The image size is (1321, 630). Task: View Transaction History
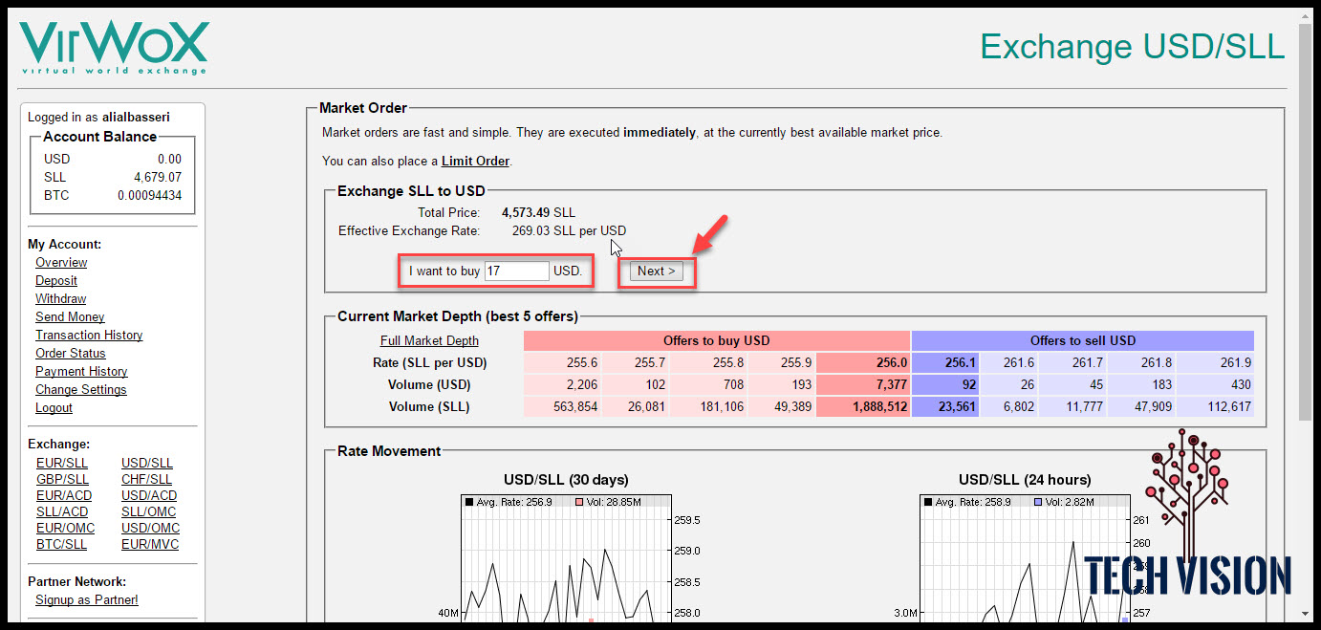(89, 335)
